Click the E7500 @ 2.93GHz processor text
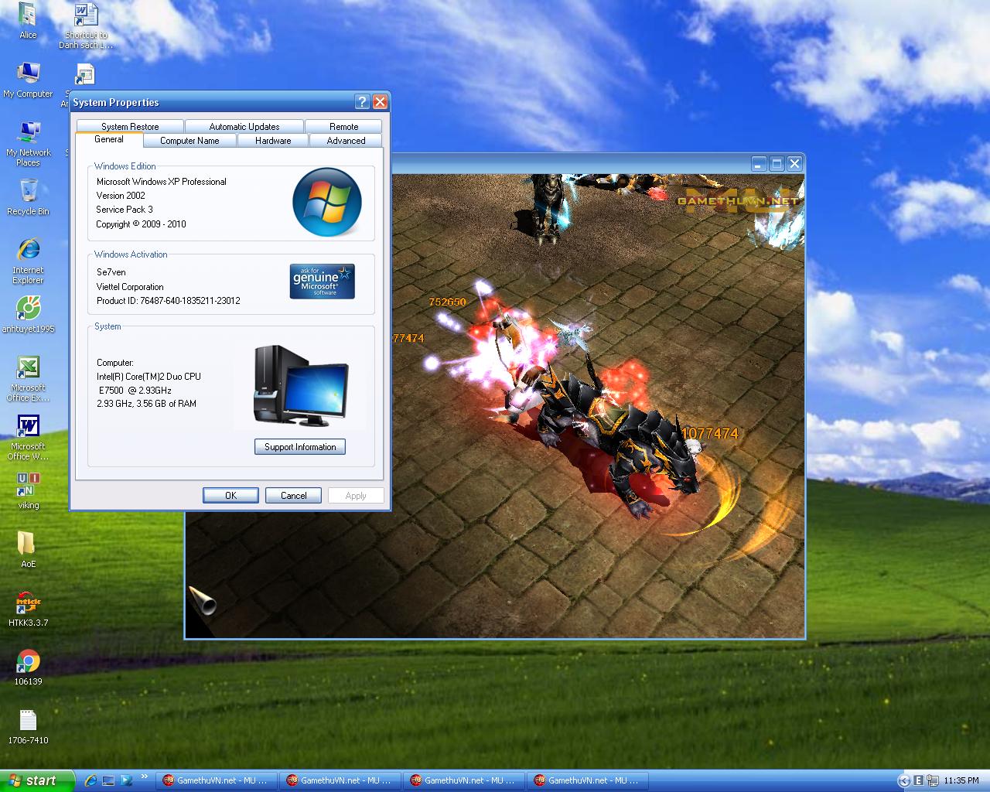This screenshot has width=990, height=792. click(135, 391)
